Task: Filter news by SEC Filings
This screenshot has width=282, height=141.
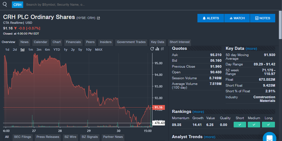Action: click(22, 137)
